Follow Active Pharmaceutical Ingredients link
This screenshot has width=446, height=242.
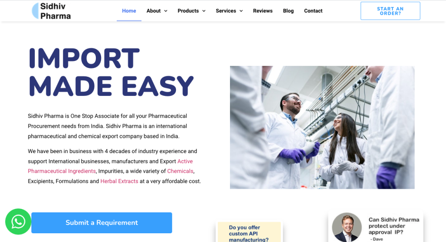110,166
